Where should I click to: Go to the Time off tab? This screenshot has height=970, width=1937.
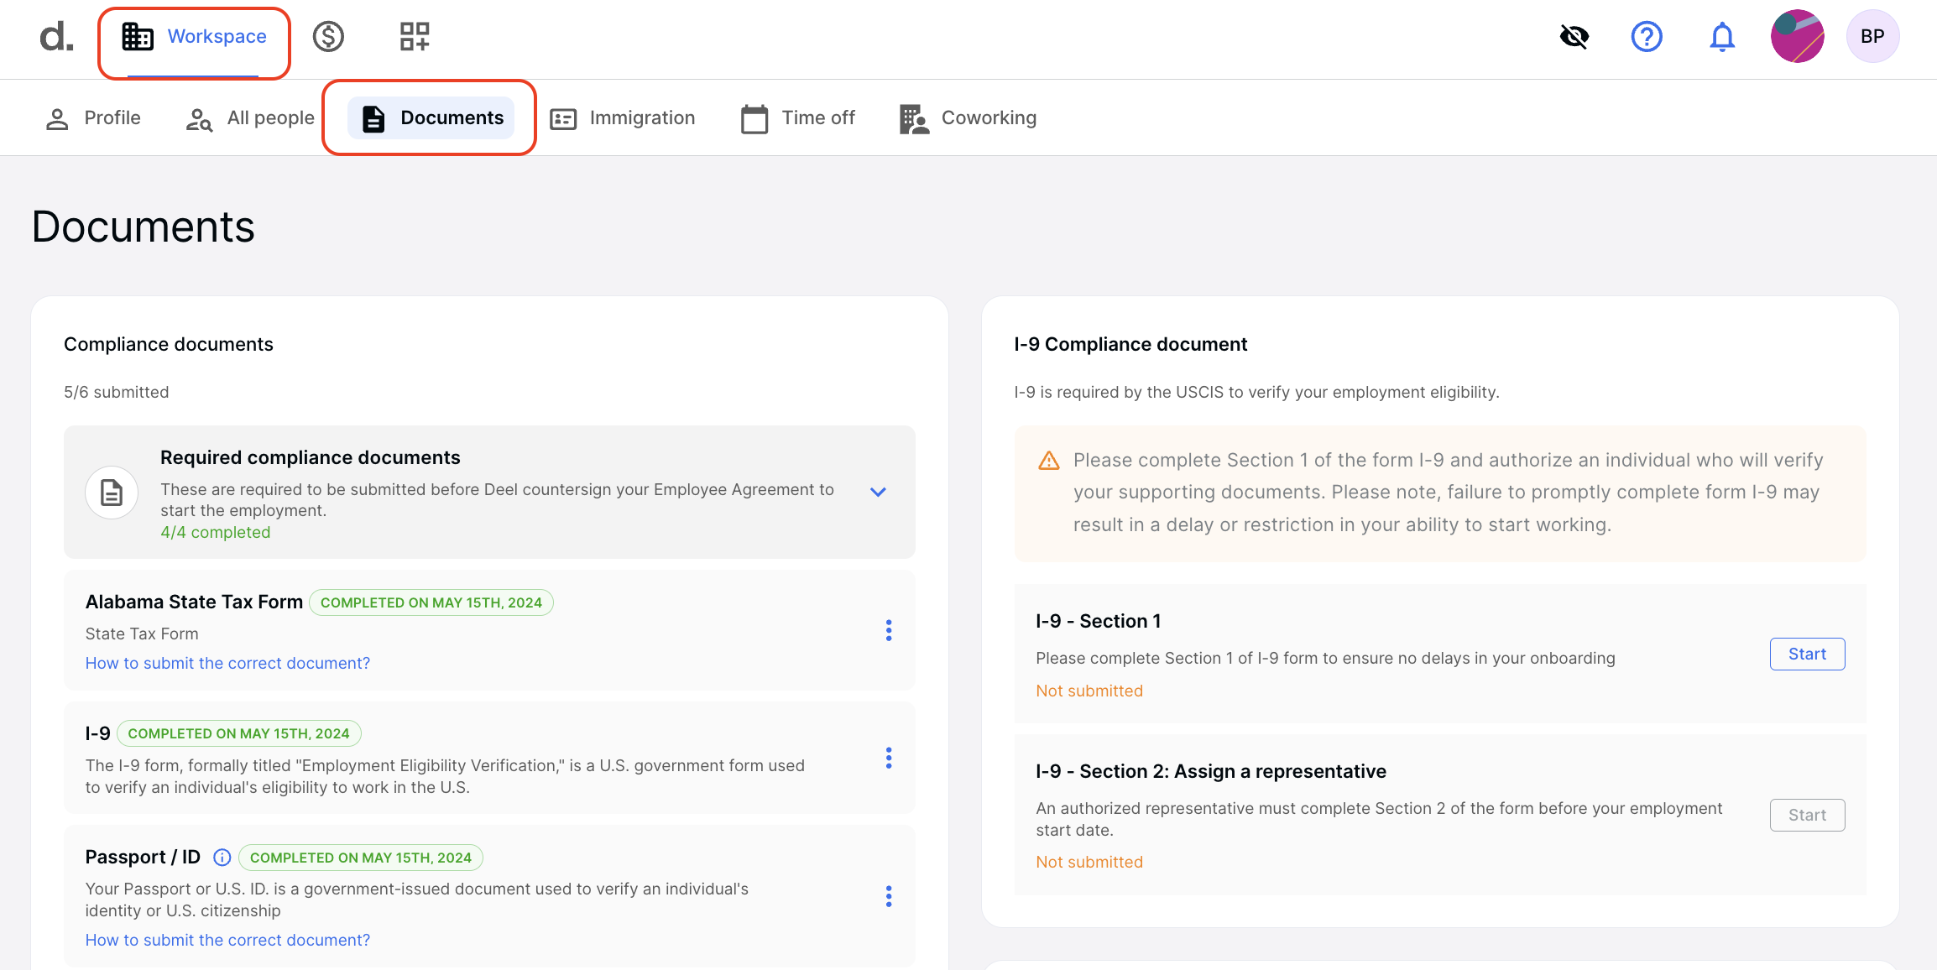pos(798,118)
